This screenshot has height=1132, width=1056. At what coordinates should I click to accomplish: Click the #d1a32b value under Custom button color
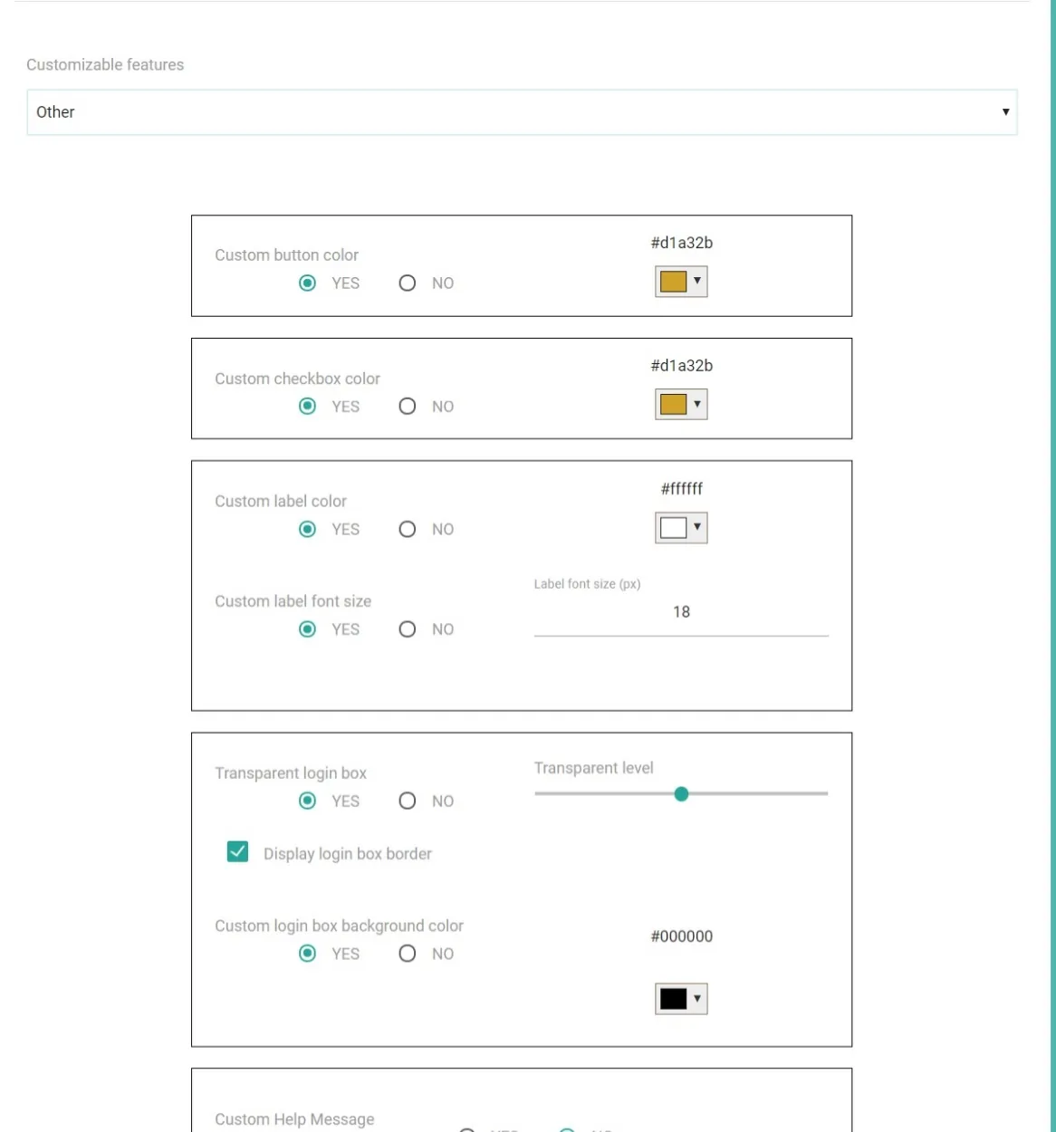(x=682, y=243)
